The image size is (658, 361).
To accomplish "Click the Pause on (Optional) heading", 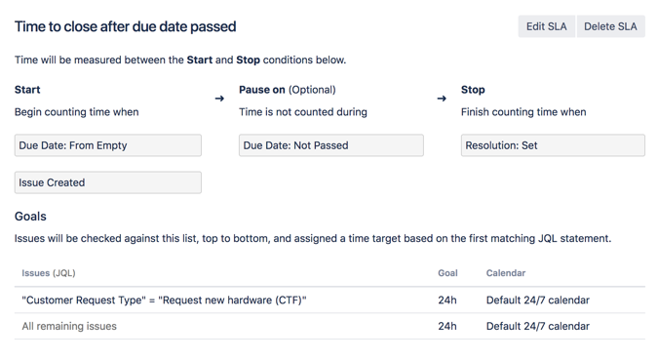I will 288,90.
